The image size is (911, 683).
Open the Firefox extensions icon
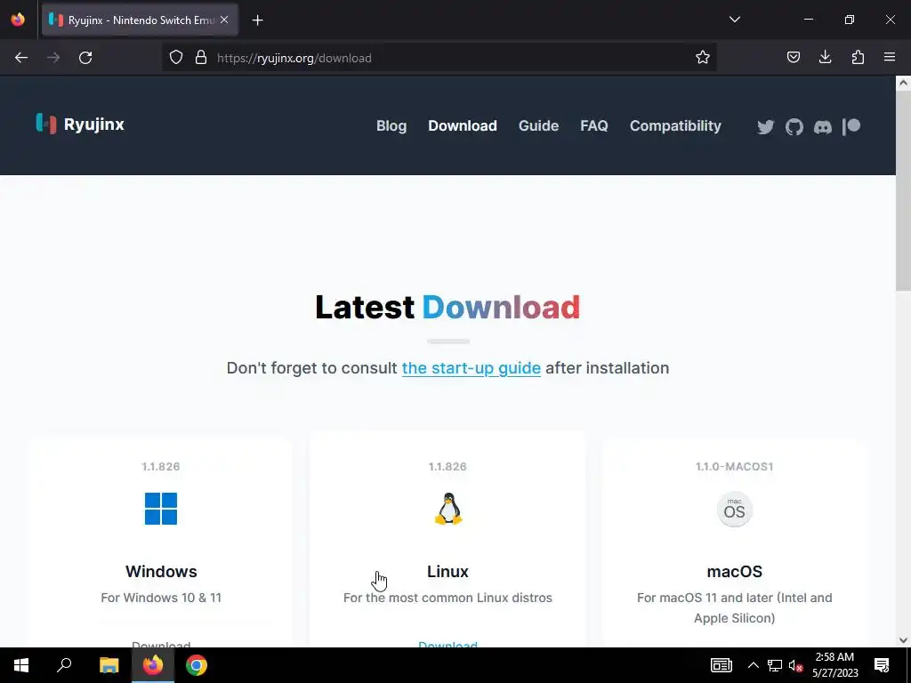click(x=858, y=58)
